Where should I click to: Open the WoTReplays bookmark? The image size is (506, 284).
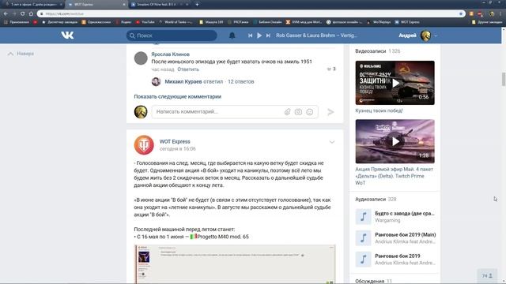[379, 22]
